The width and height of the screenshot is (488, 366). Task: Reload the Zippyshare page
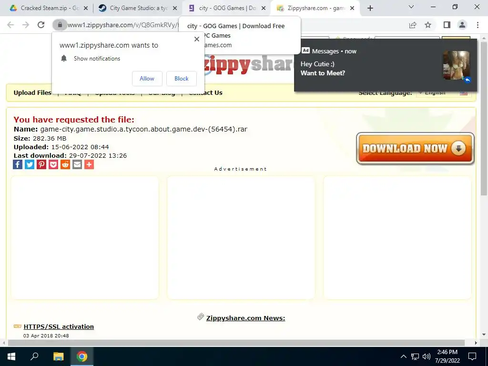(x=41, y=25)
